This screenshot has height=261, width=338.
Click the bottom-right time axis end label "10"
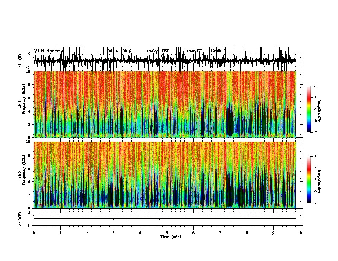click(x=300, y=232)
